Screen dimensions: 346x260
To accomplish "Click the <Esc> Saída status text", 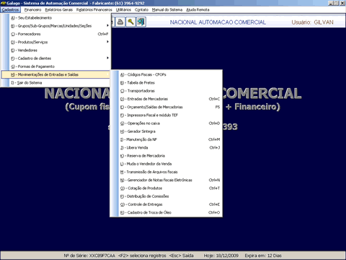I will [182, 256].
